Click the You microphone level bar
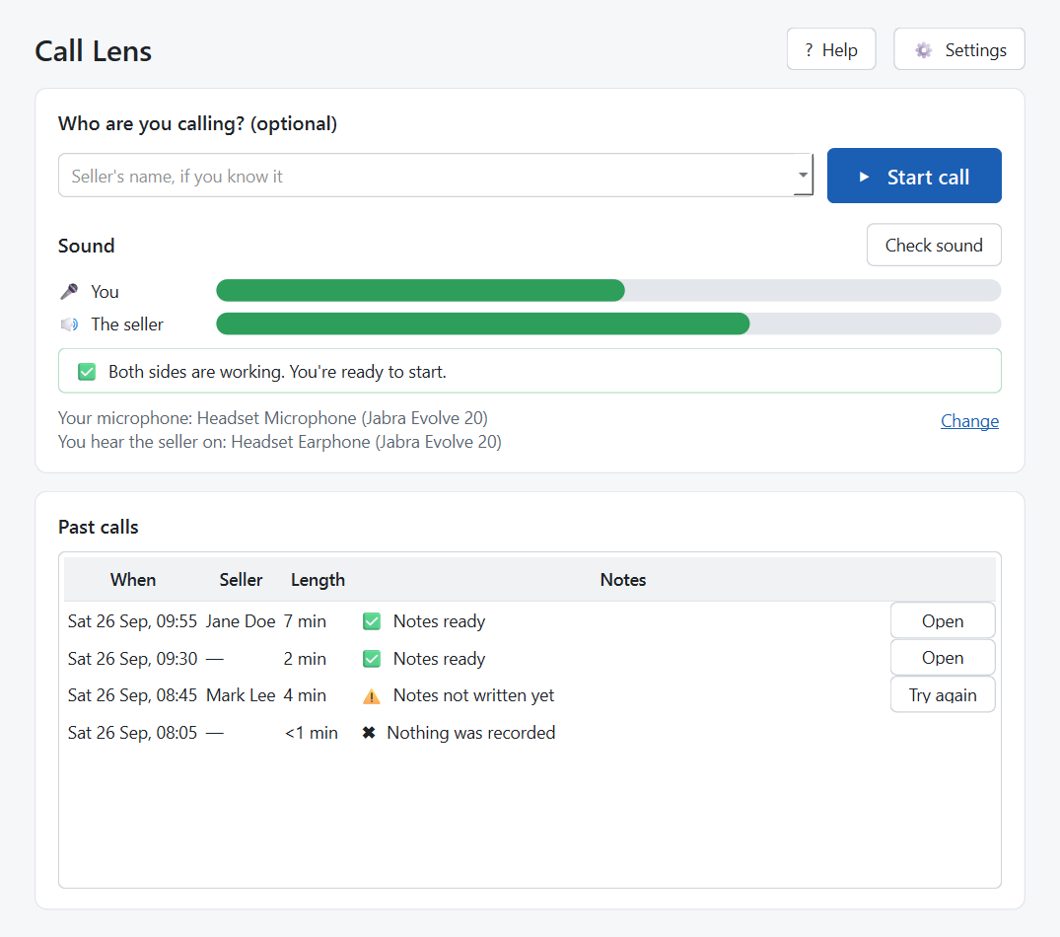 tap(608, 291)
